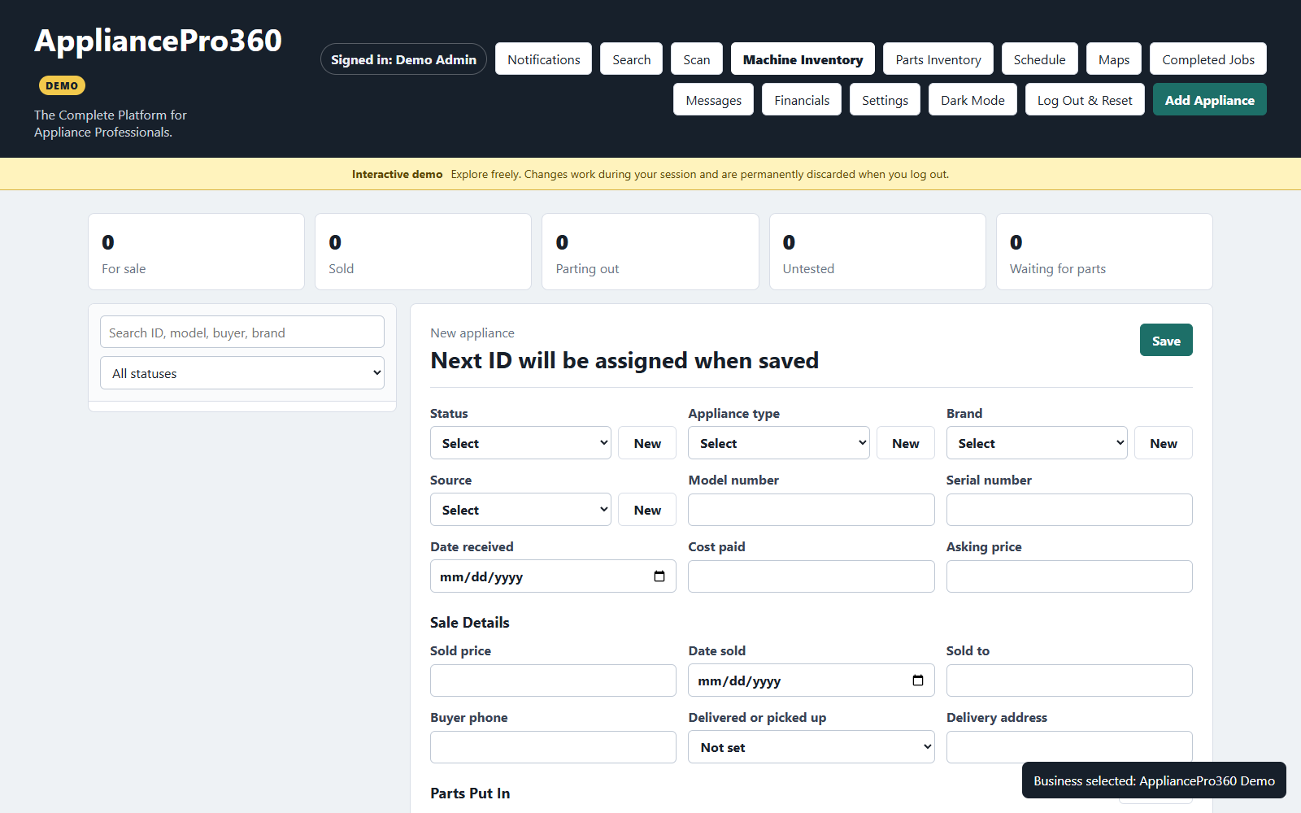Image resolution: width=1301 pixels, height=813 pixels.
Task: Click the Asking price field
Action: 1069,576
